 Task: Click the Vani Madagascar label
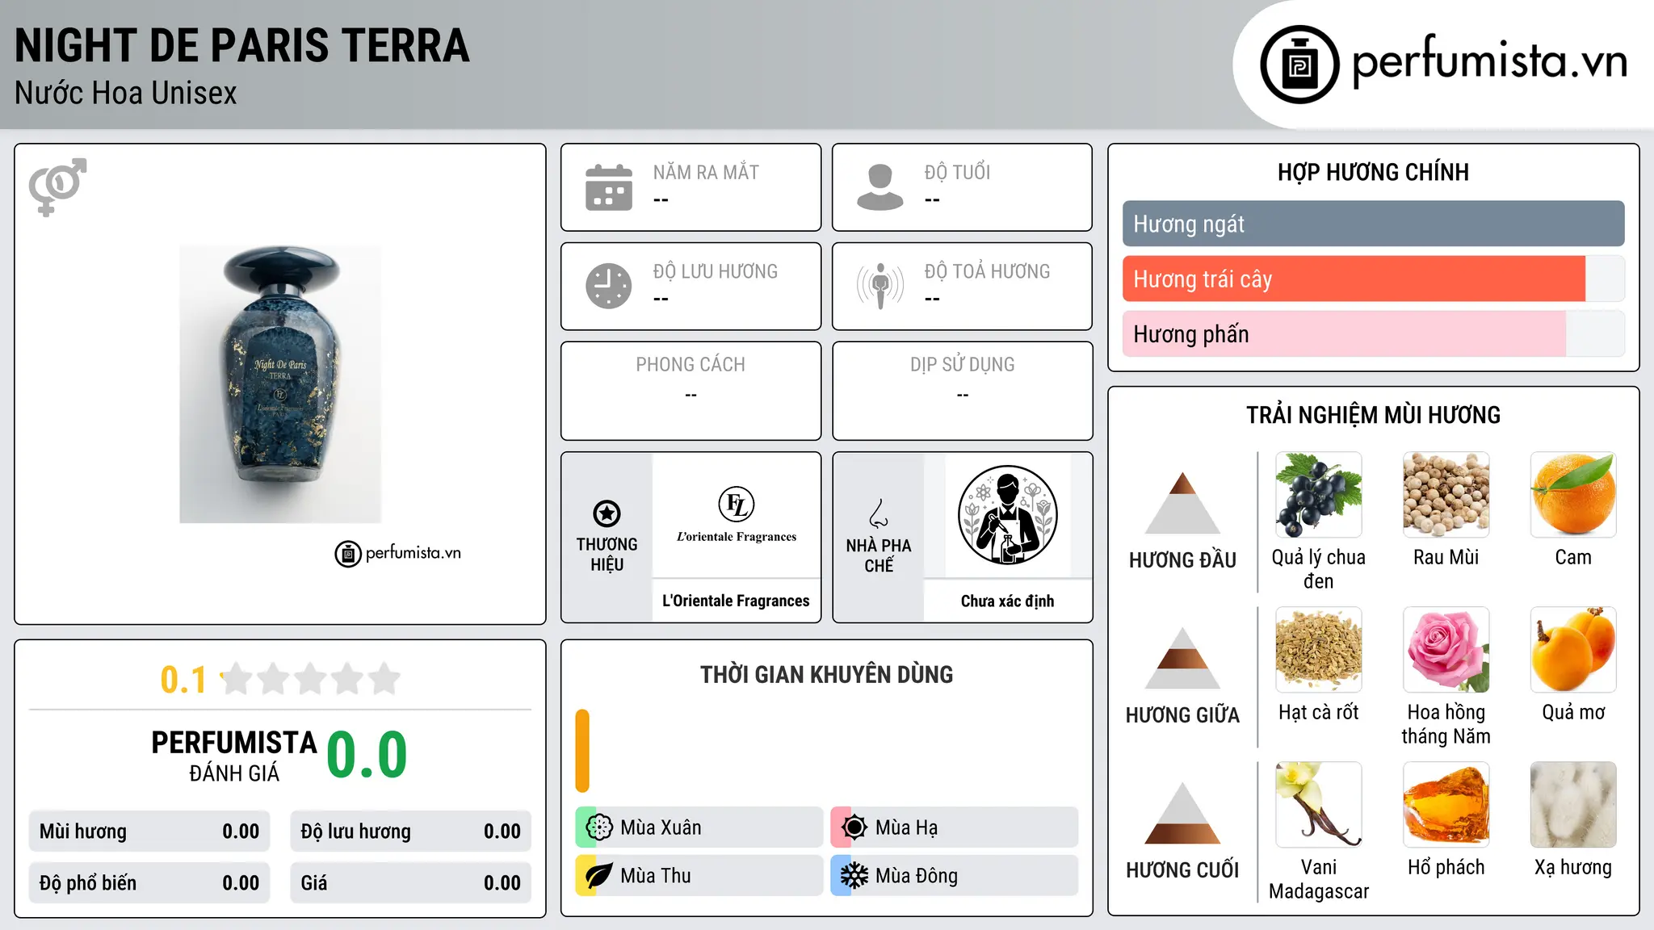point(1319,879)
